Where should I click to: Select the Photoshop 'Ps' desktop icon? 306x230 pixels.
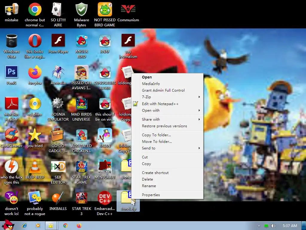pos(12,72)
